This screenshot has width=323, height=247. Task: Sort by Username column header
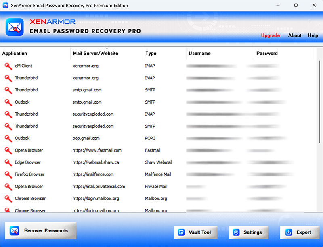pyautogui.click(x=220, y=54)
